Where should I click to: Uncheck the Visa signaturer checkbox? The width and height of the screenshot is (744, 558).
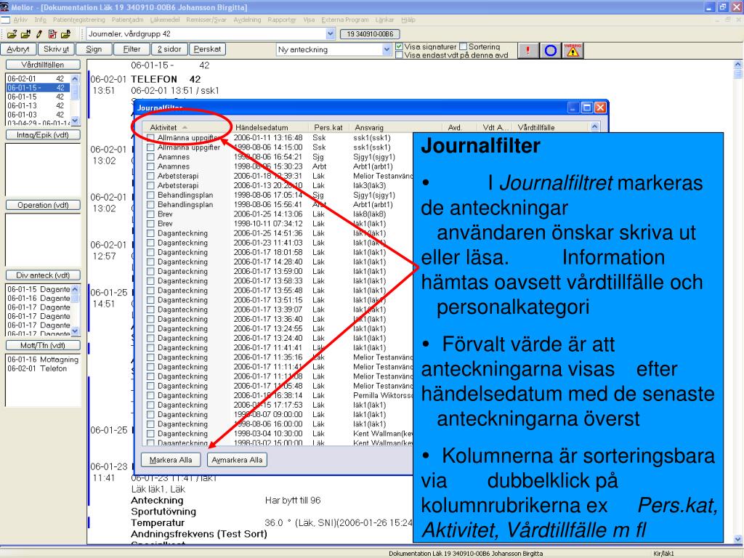[398, 46]
